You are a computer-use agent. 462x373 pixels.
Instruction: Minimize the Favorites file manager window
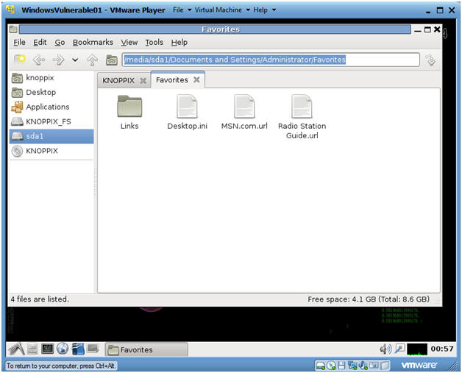418,30
